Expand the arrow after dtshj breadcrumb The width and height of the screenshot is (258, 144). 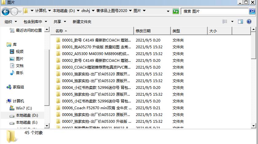point(93,11)
